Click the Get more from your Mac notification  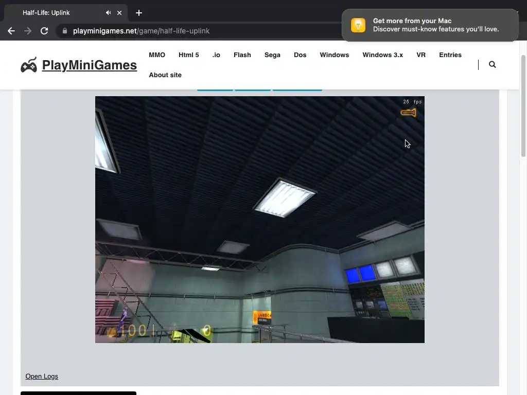coord(430,25)
